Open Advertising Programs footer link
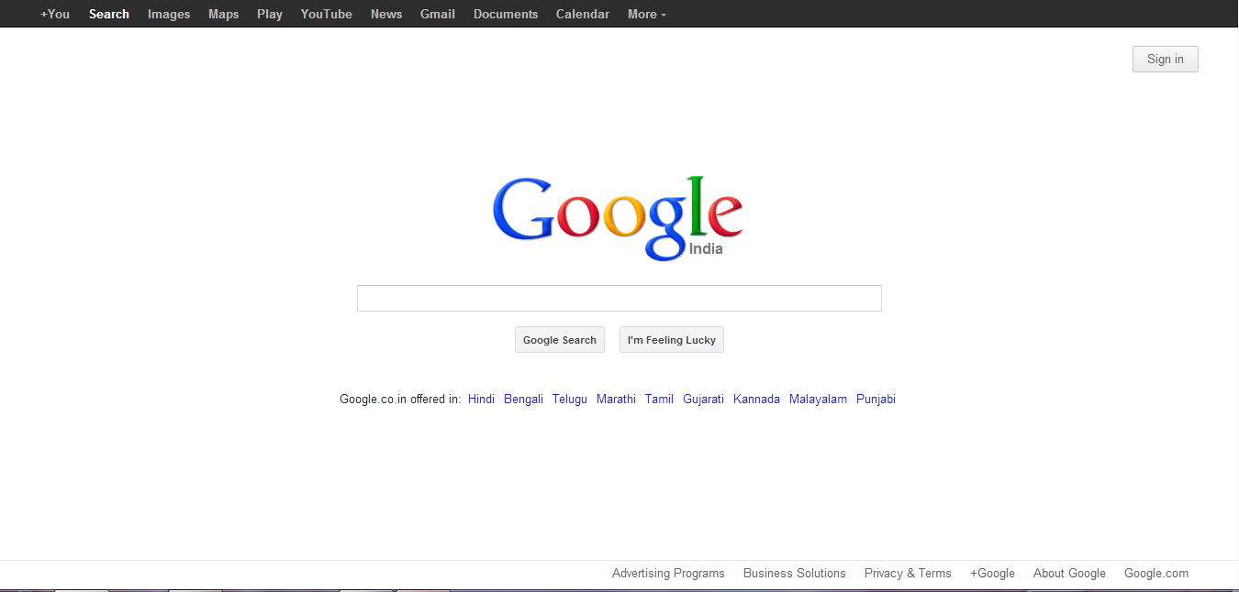 668,573
